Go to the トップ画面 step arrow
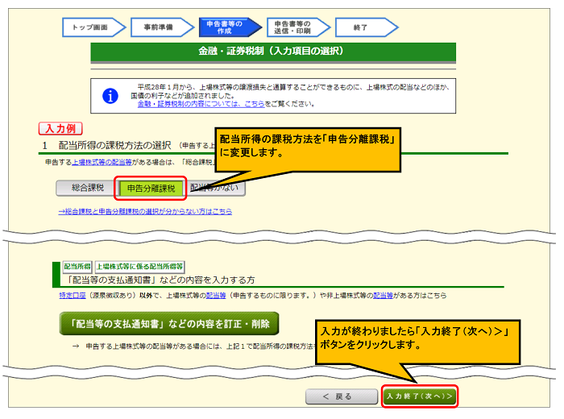This screenshot has height=419, width=564. (91, 27)
